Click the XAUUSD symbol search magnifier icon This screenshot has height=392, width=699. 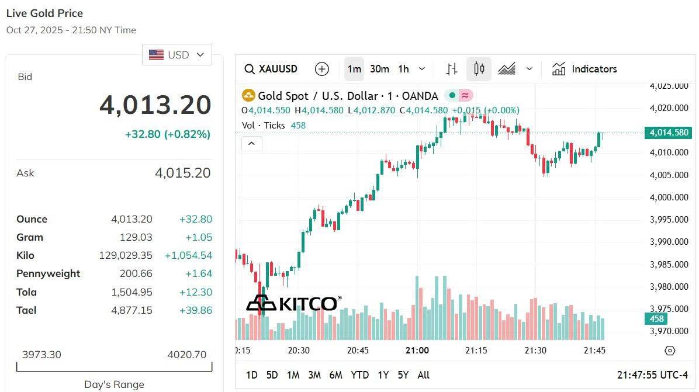[249, 69]
